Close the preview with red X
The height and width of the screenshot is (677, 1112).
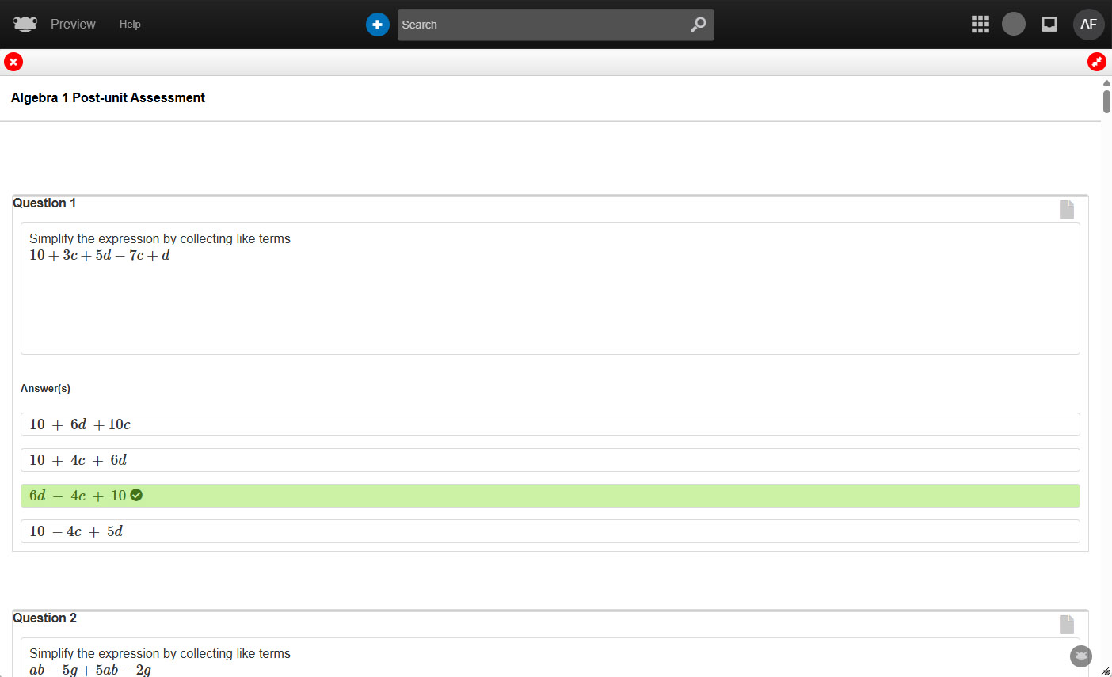13,62
